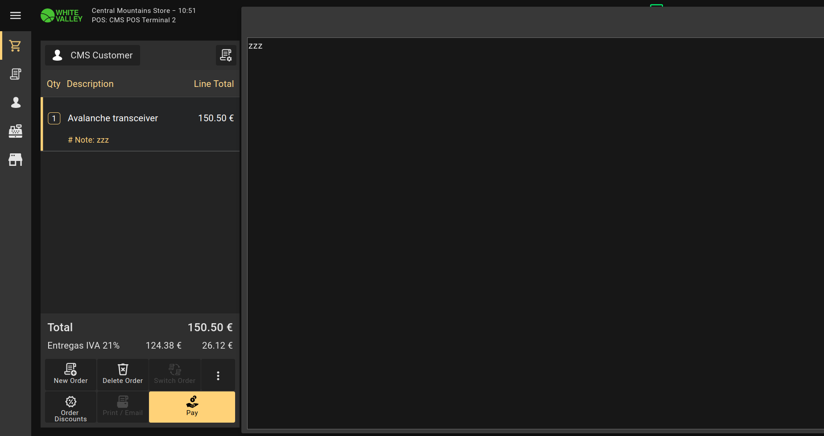824x436 pixels.
Task: Click the '# Note: zzz' line note
Action: pos(88,140)
